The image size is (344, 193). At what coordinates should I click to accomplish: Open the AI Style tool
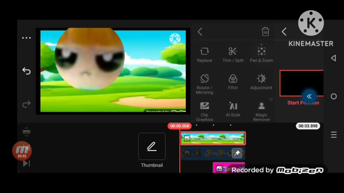[x=233, y=109]
